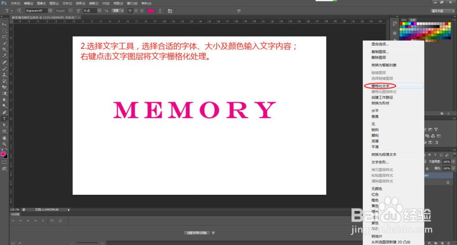Select the Spot Healing Brush tool
The image size is (457, 245).
(5, 62)
